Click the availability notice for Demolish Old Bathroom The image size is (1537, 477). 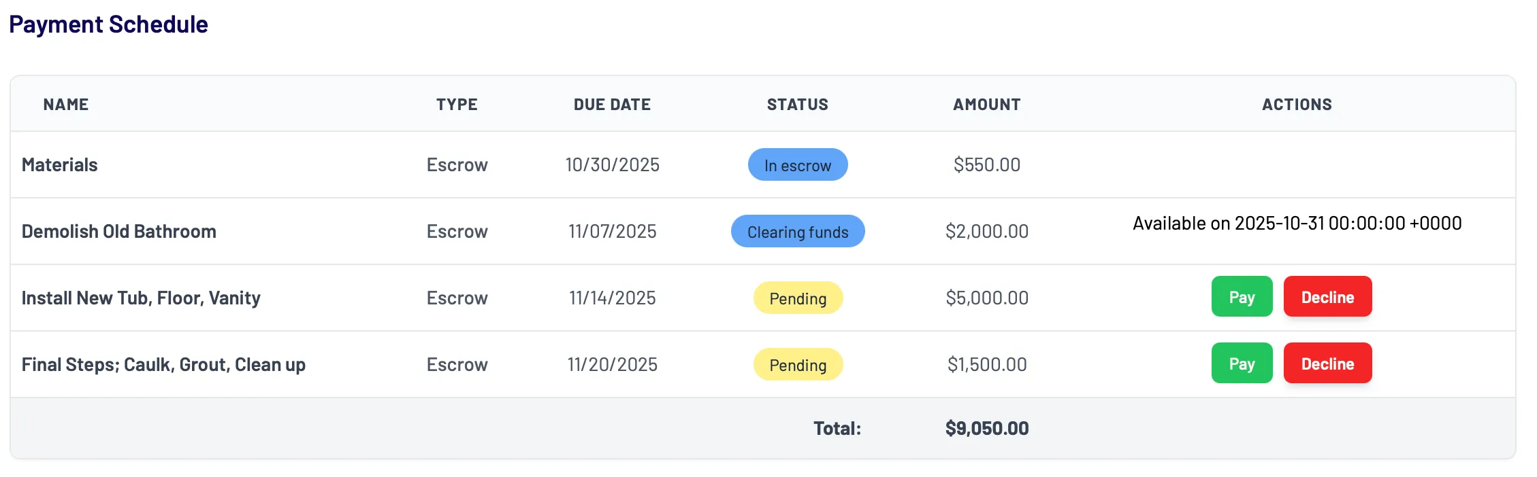[x=1296, y=223]
